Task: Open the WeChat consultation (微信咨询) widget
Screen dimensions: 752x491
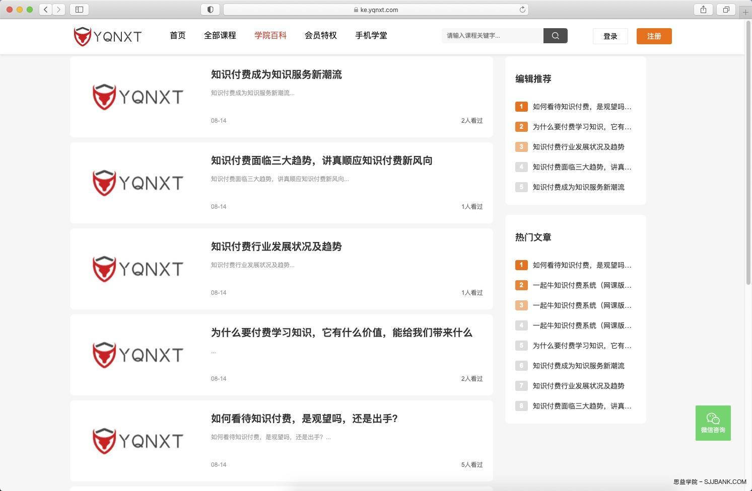Action: [713, 423]
